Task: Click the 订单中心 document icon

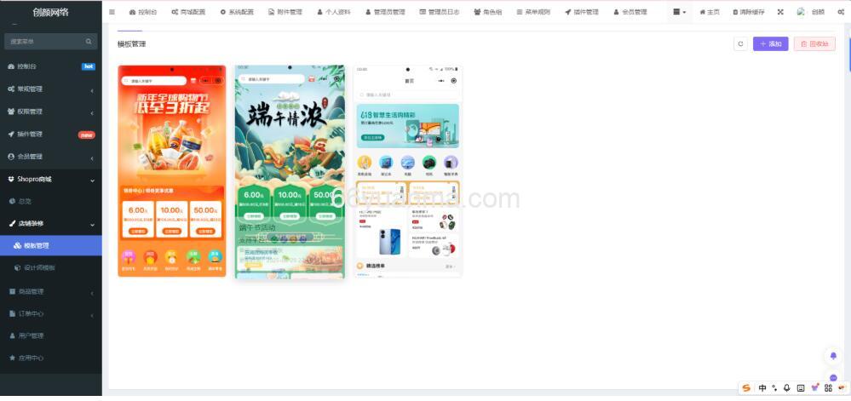Action: pyautogui.click(x=13, y=313)
